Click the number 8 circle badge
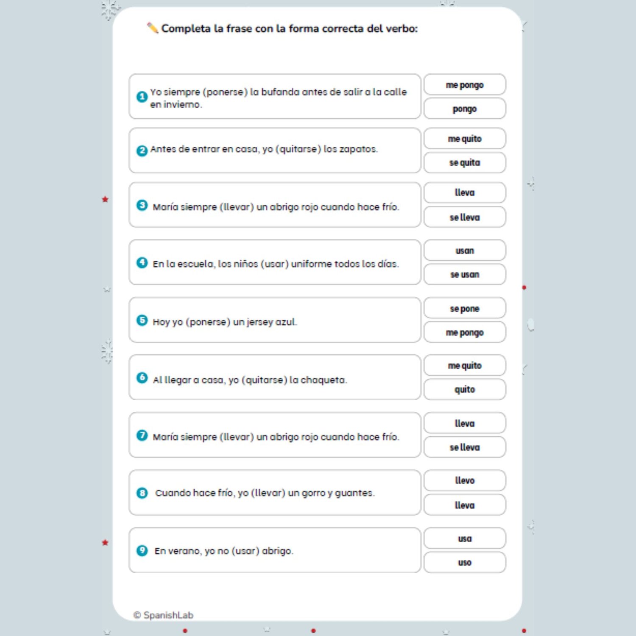 tap(142, 493)
